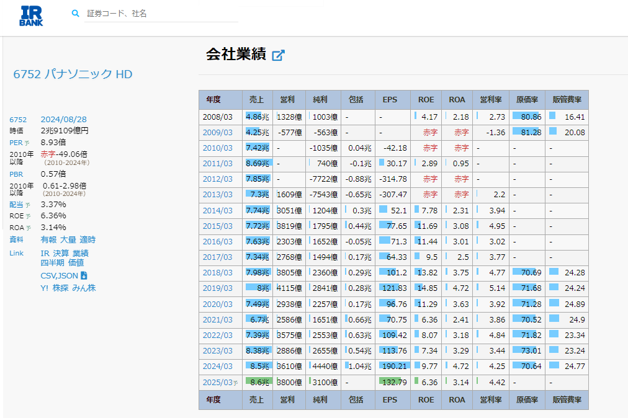Open the 株探 link
Screen dimensions: 628x418
pyautogui.click(x=60, y=288)
